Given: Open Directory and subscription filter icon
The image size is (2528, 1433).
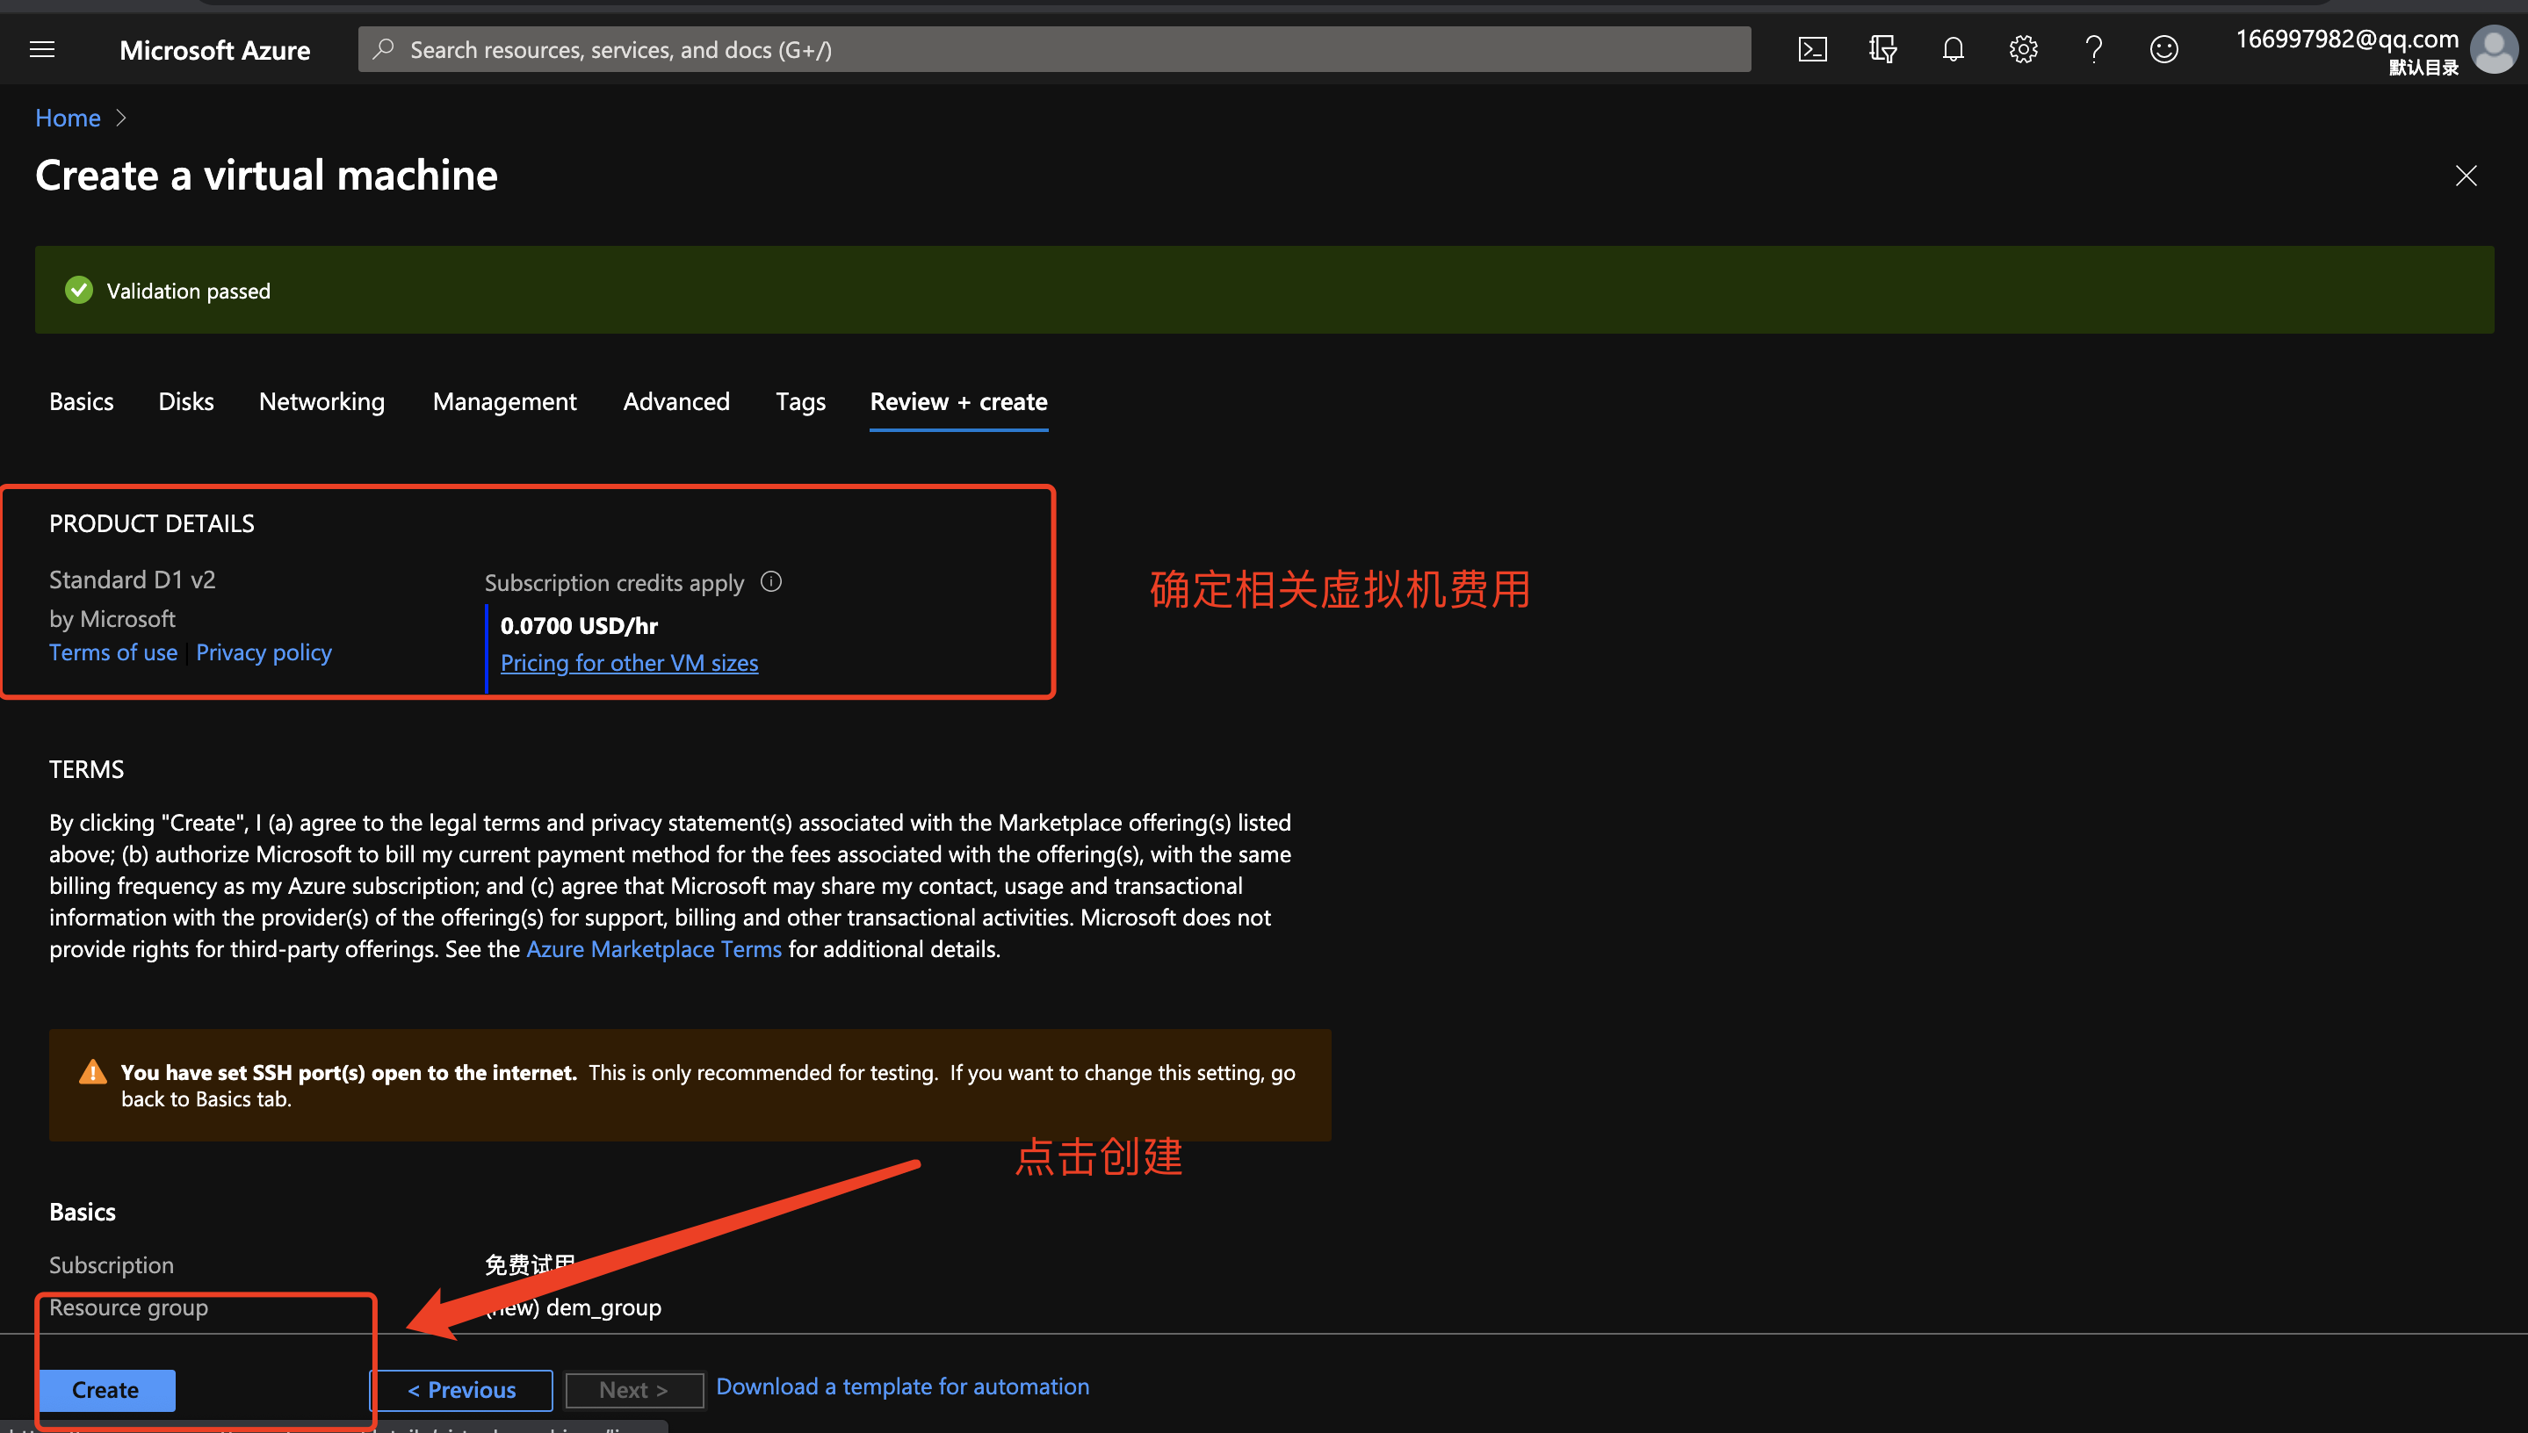Looking at the screenshot, I should pyautogui.click(x=1882, y=49).
